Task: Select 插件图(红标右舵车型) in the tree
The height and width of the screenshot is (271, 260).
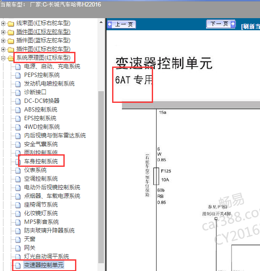Action: click(x=44, y=49)
